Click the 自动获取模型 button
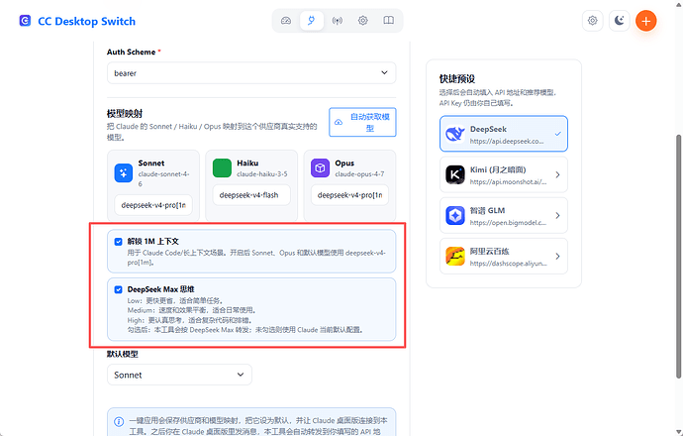 point(362,122)
